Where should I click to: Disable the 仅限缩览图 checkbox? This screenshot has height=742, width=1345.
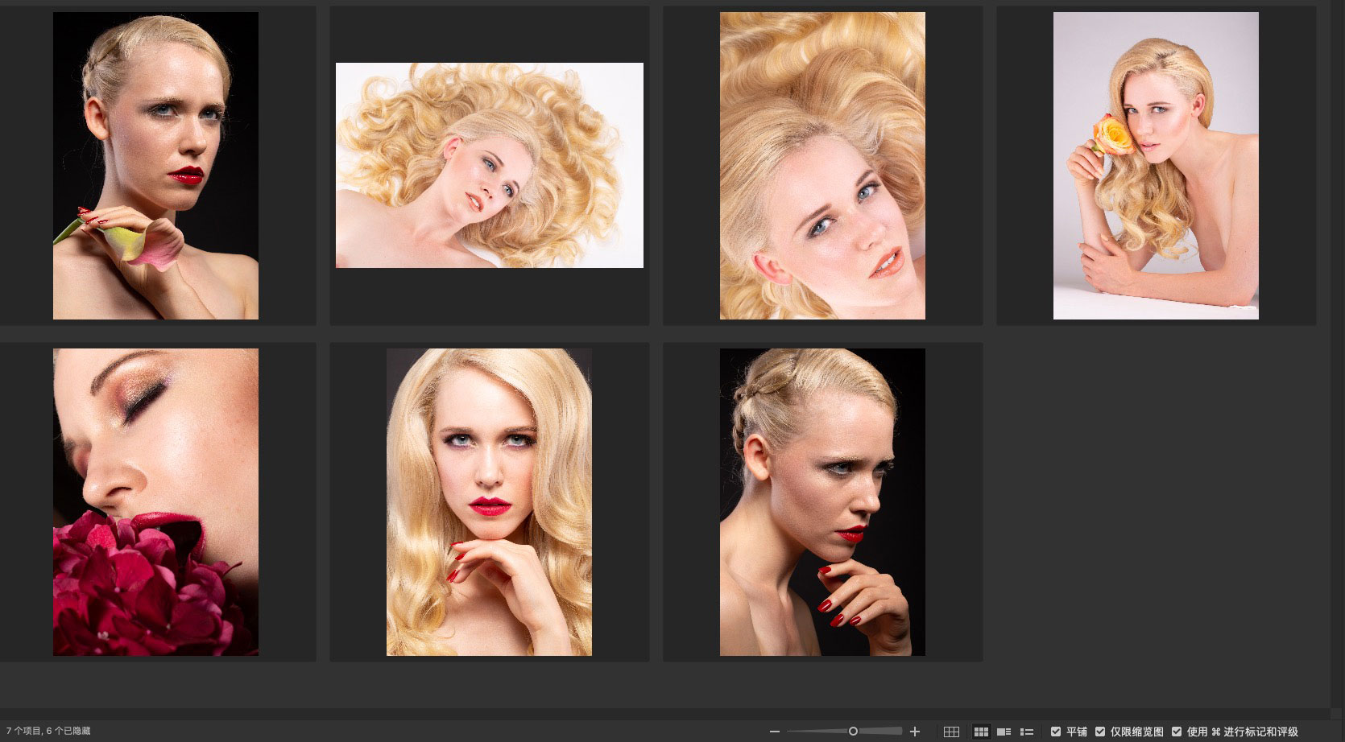click(x=1100, y=732)
